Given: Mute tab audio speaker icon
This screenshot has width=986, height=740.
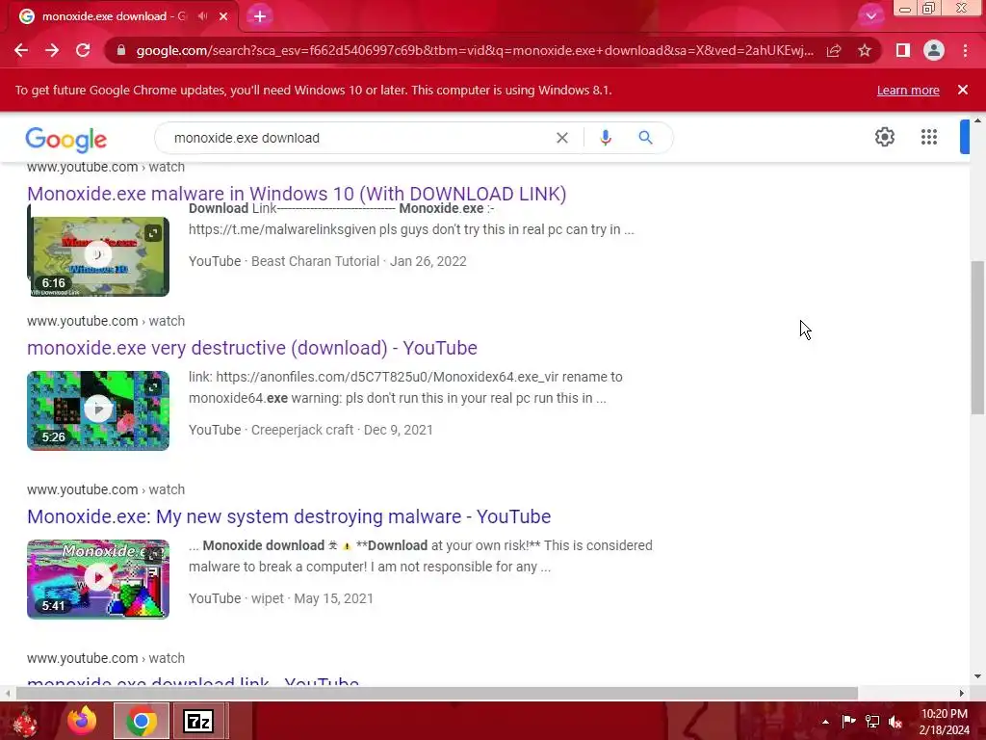Looking at the screenshot, I should (202, 16).
